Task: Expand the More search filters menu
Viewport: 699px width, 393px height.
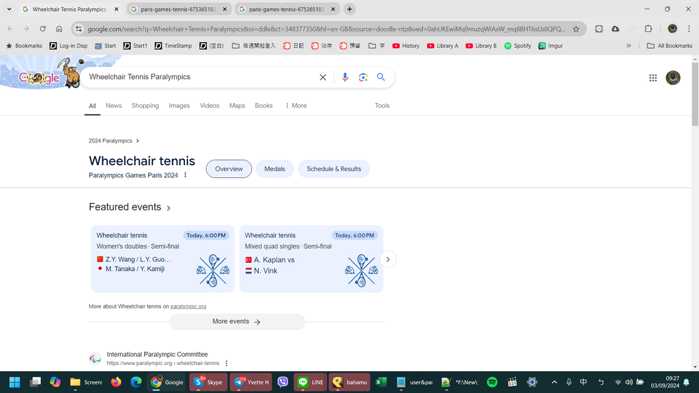Action: (296, 106)
